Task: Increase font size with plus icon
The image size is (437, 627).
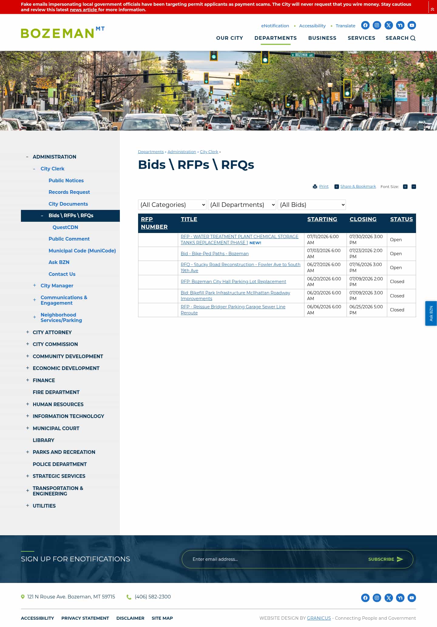Action: pyautogui.click(x=405, y=187)
